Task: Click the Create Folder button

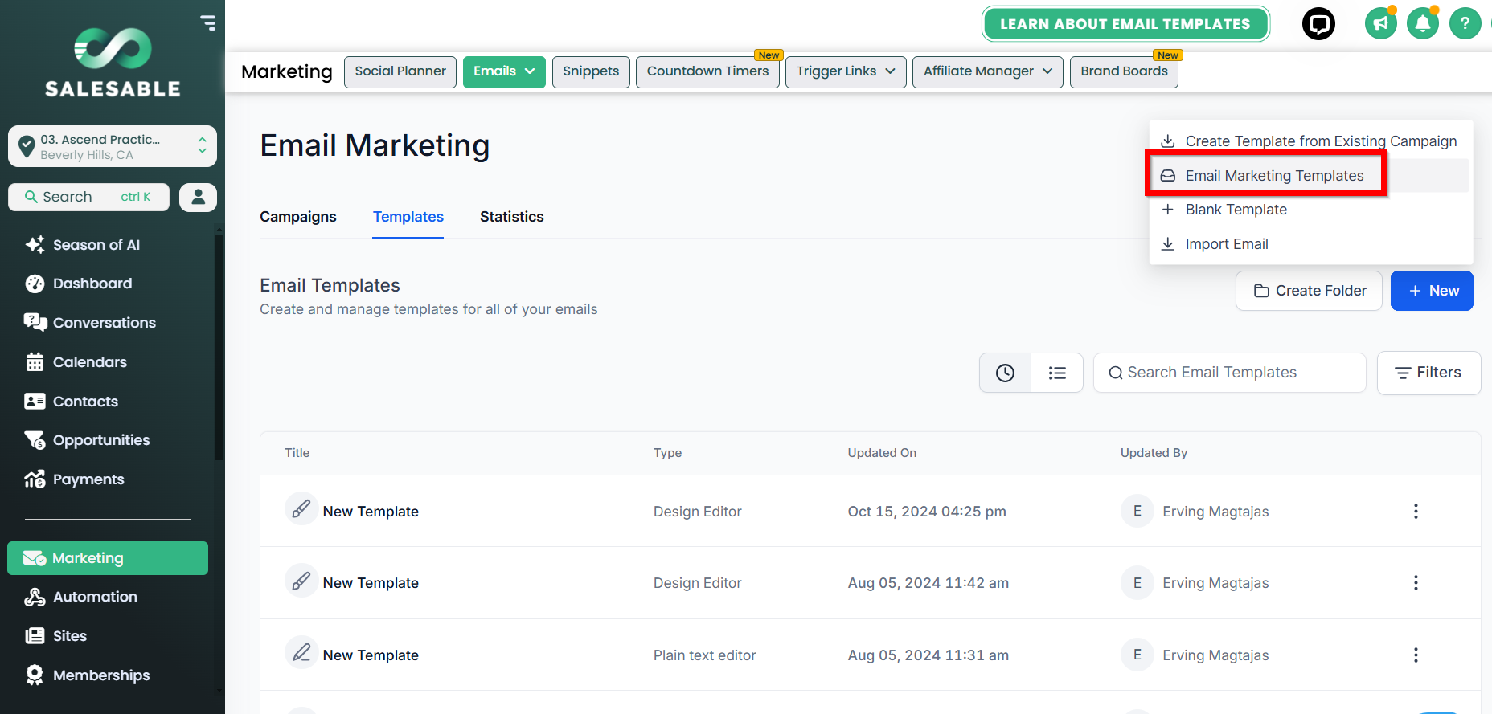Action: [x=1309, y=291]
